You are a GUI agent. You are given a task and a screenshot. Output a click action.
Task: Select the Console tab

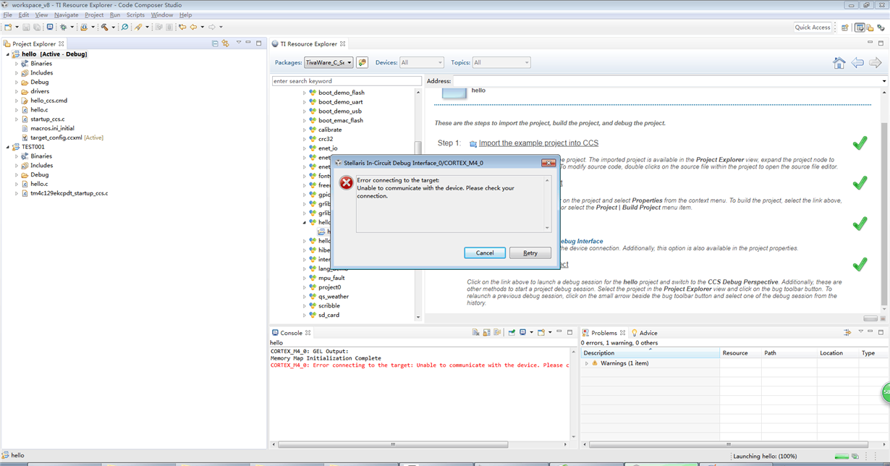coord(291,333)
